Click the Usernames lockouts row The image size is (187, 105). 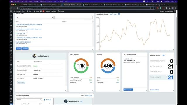tap(108, 82)
